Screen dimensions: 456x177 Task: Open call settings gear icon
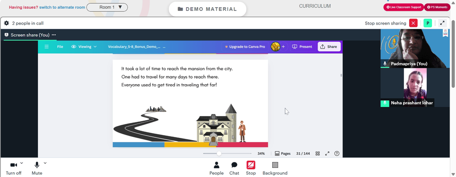[x=6, y=23]
